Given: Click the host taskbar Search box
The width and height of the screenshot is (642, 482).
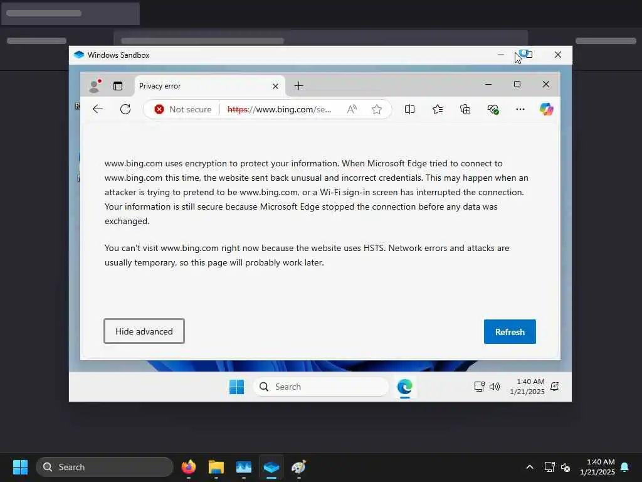Looking at the screenshot, I should click(x=105, y=467).
